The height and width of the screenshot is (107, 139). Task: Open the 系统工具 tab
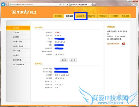click(x=125, y=16)
